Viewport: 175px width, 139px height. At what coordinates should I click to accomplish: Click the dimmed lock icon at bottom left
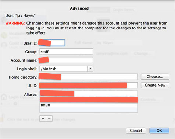coord(3,118)
